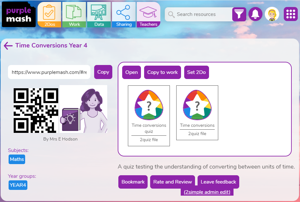
Task: Set the quiz as a 2Do
Action: [x=196, y=72]
